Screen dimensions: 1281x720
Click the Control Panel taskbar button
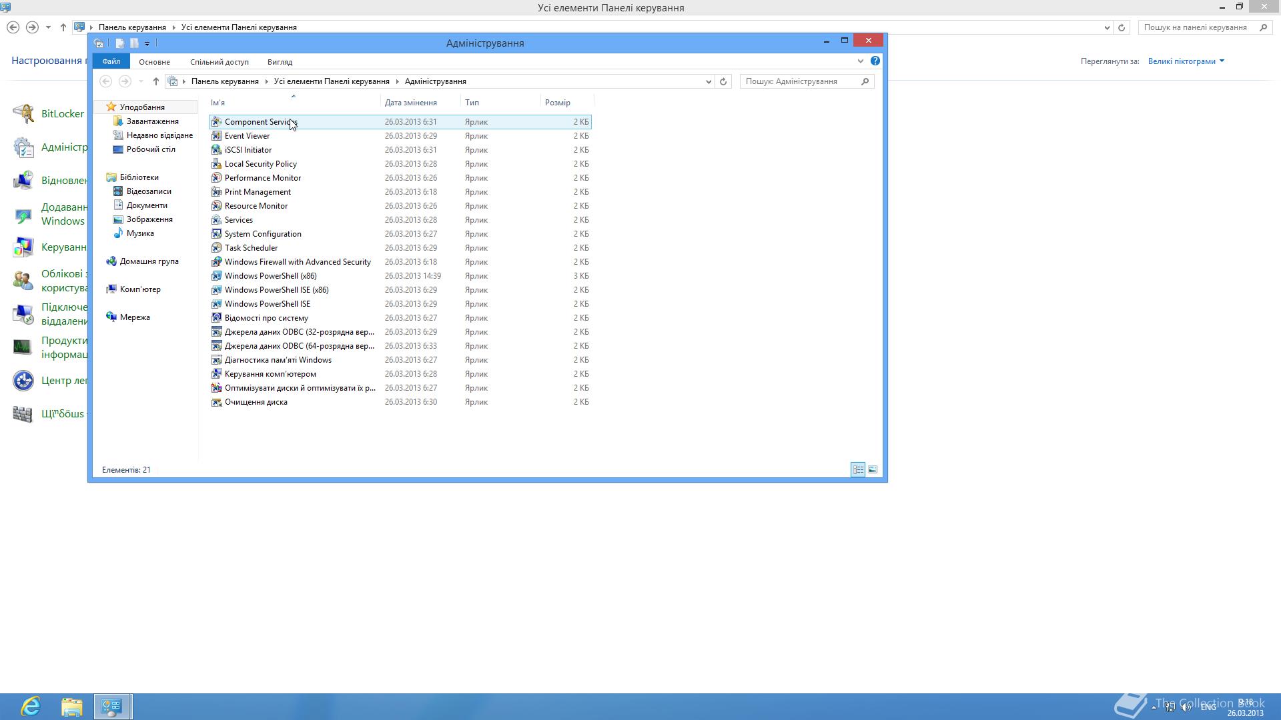tap(111, 706)
